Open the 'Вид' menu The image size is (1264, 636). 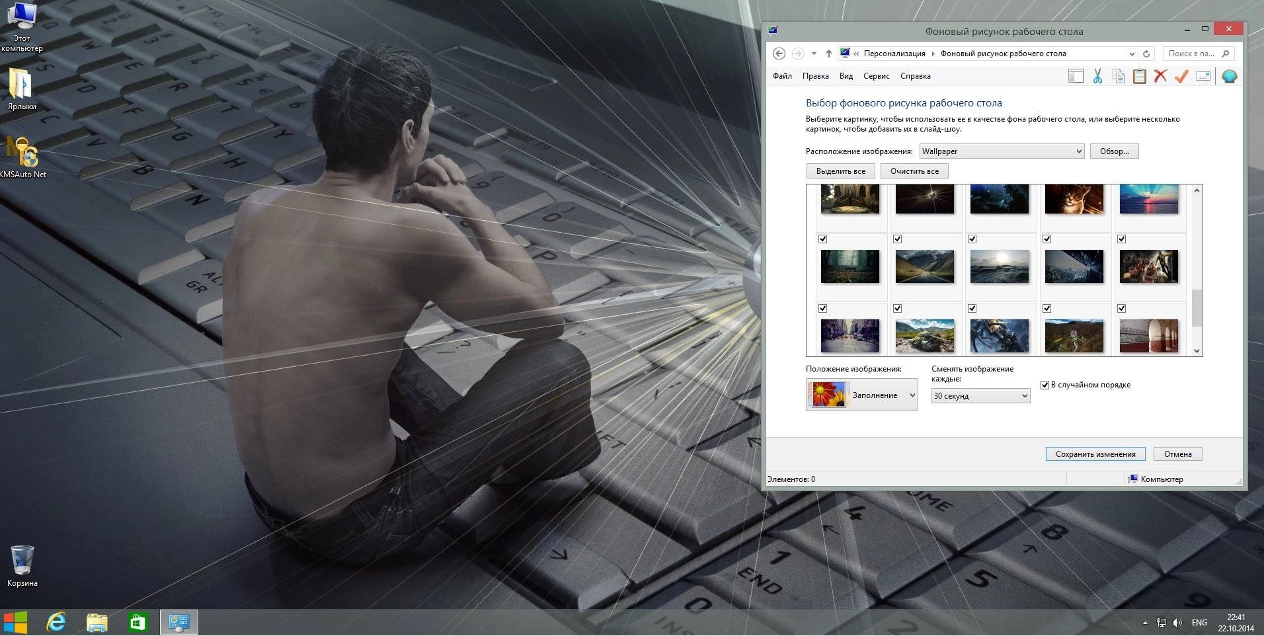pyautogui.click(x=846, y=76)
